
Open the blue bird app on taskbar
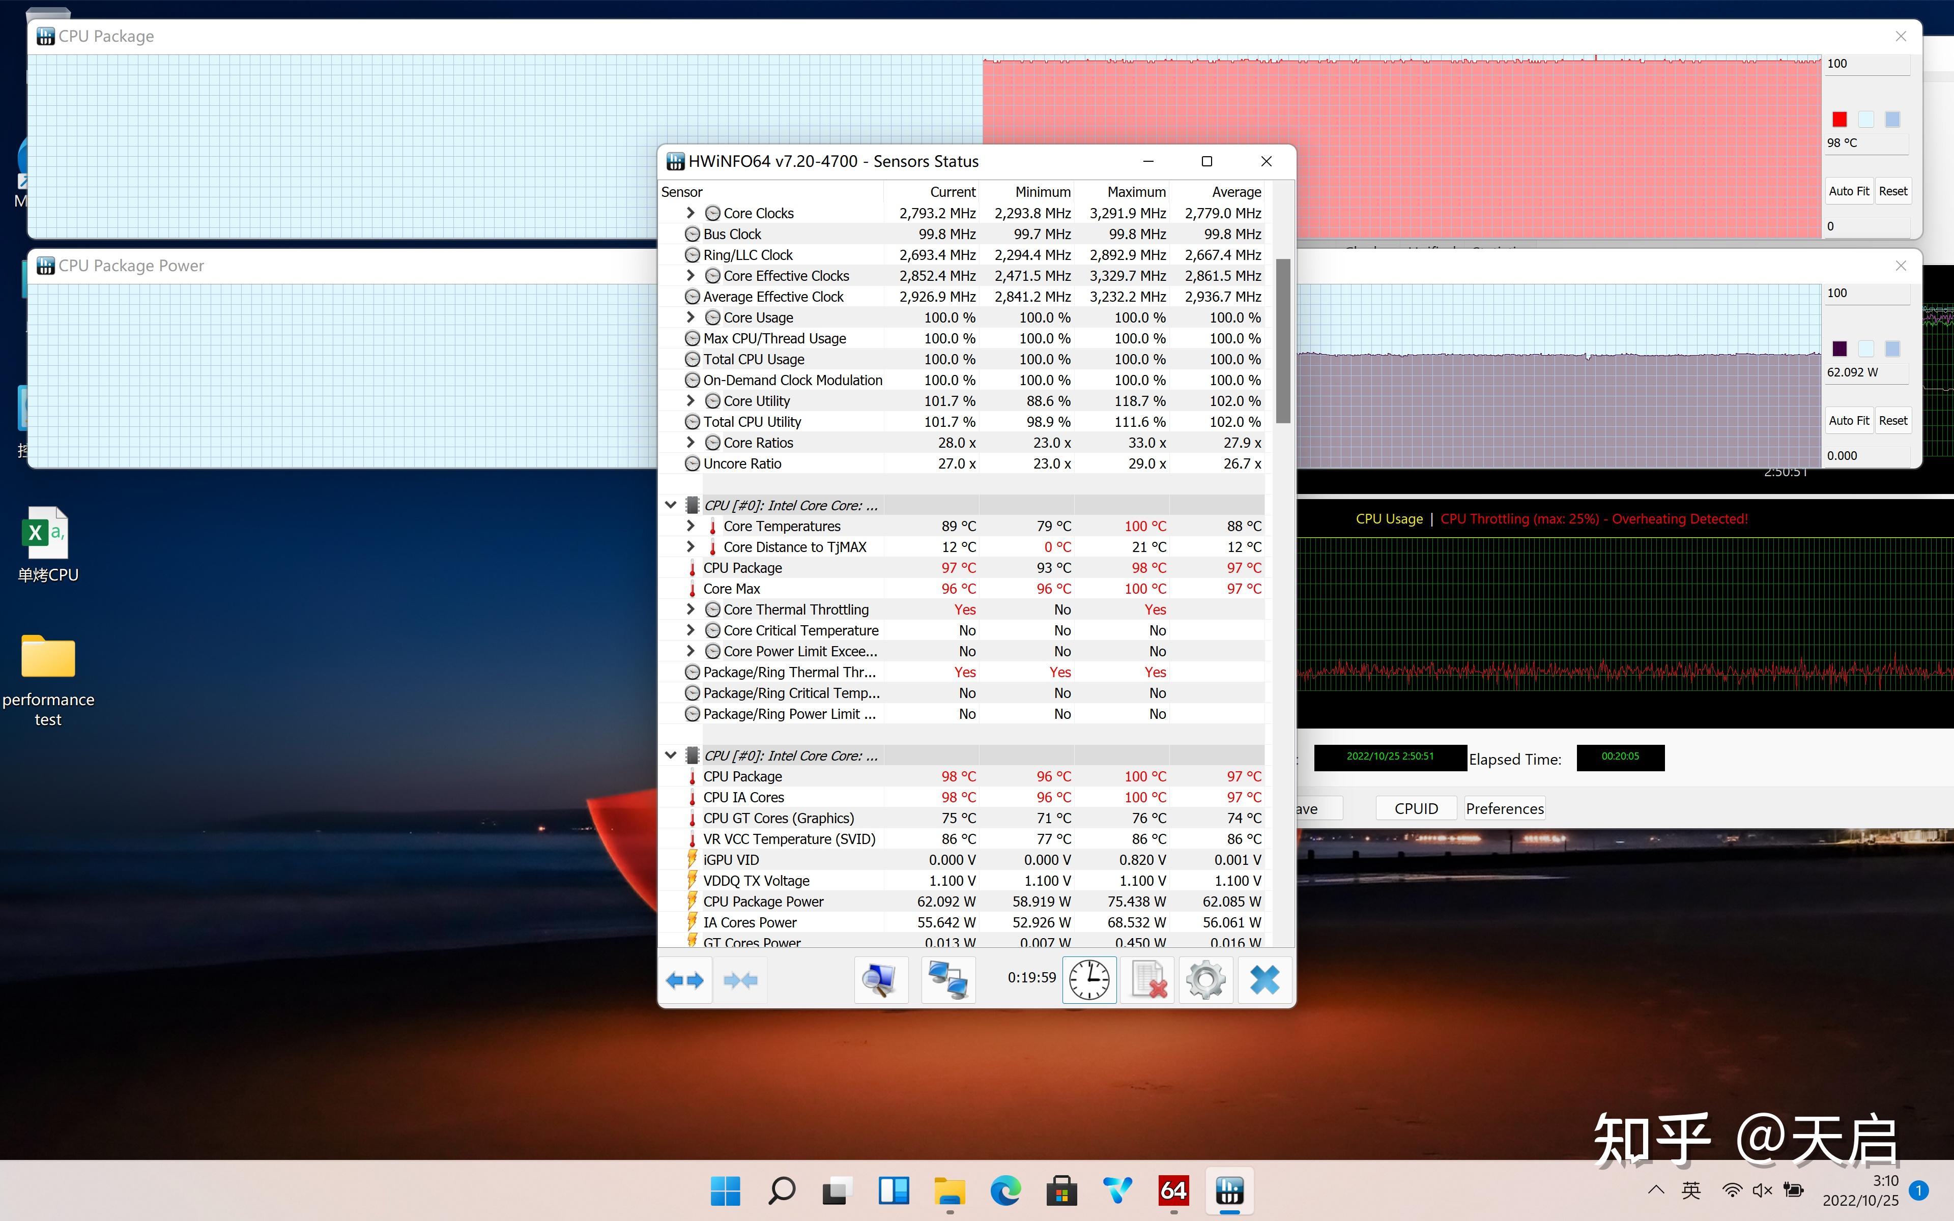pos(1117,1190)
